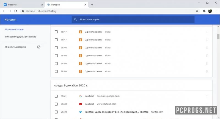220x119 pixels.
Task: Click the Twitter bird favicon
Action: pos(81,112)
